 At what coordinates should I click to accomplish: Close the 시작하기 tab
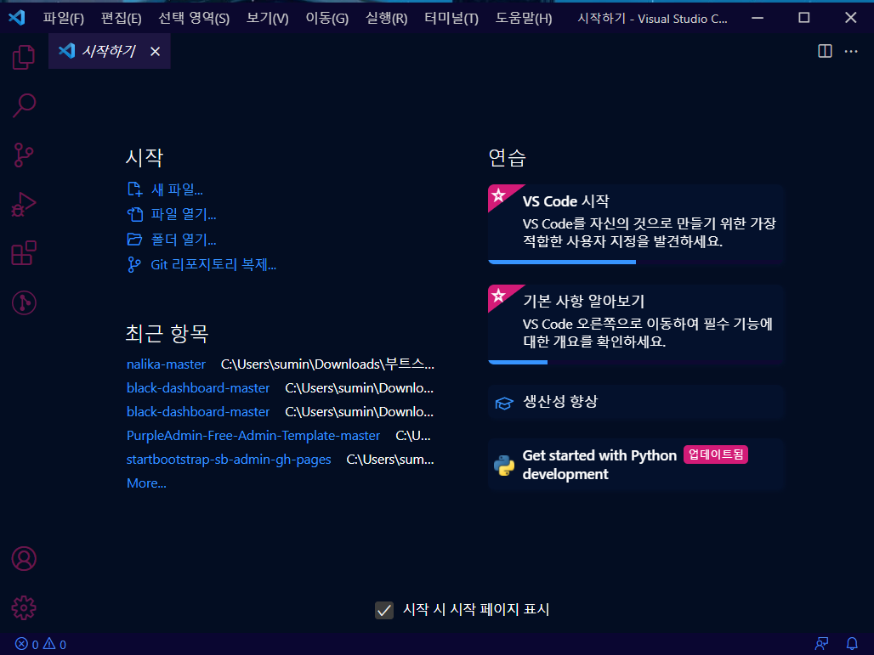tap(155, 51)
